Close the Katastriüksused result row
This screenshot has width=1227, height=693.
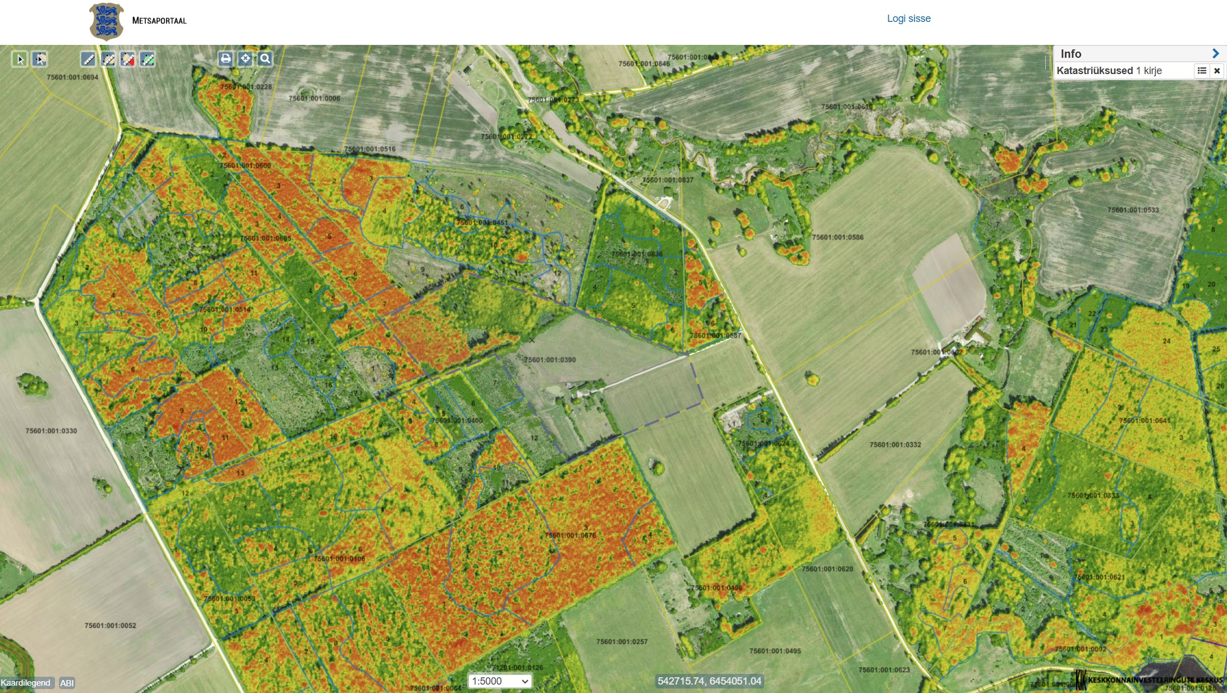[x=1217, y=71]
